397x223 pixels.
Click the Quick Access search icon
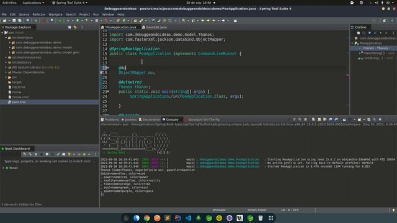click(374, 20)
